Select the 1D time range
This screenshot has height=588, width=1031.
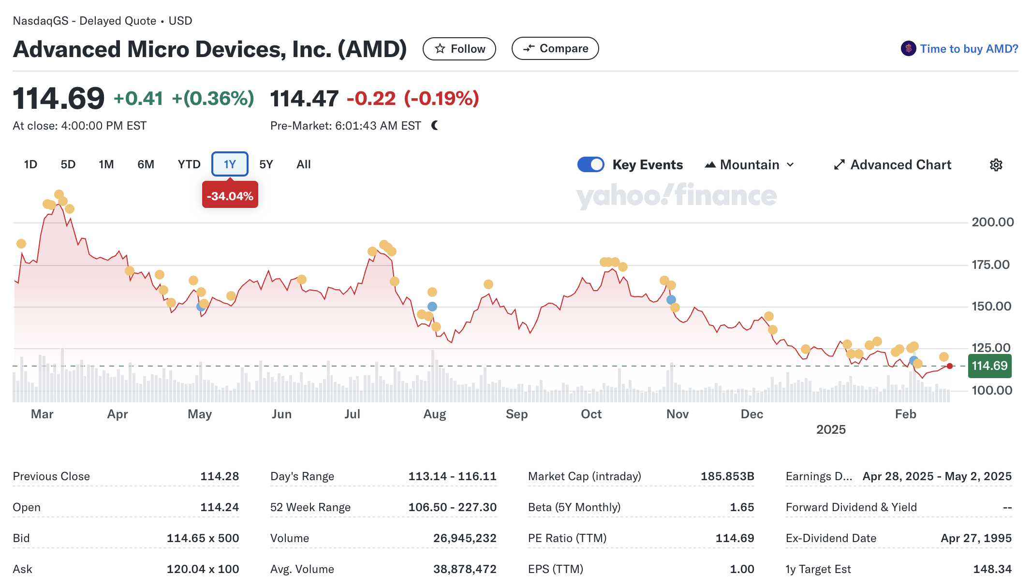[30, 164]
